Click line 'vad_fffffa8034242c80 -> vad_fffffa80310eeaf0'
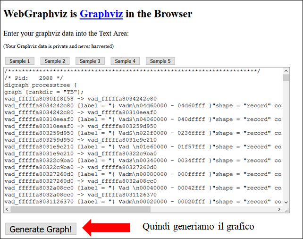Image resolution: width=303 pixels, height=239 pixels. point(81,112)
